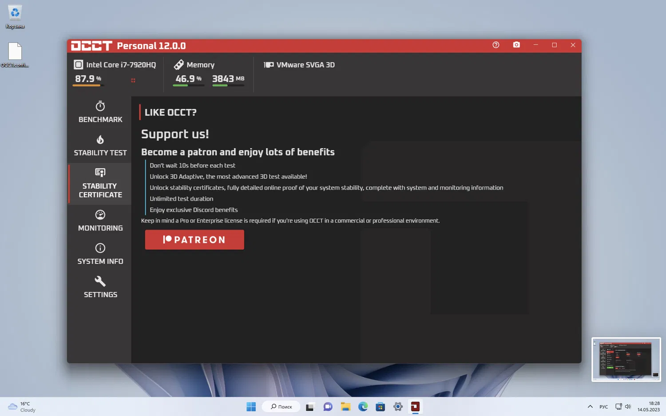The width and height of the screenshot is (666, 416).
Task: Switch the РУС input language
Action: pos(604,407)
